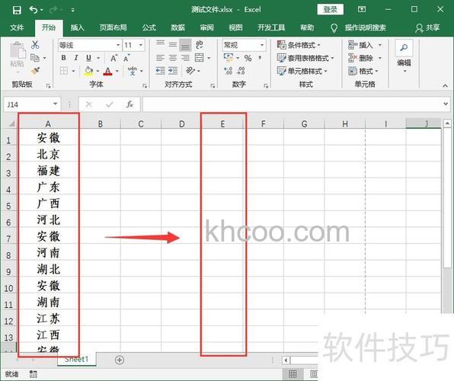This screenshot has height=381, width=454.
Task: Open the 公式 tab
Action: pyautogui.click(x=149, y=27)
